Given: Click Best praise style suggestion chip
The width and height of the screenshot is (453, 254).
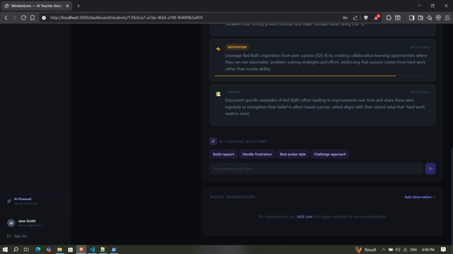Looking at the screenshot, I should 293,154.
